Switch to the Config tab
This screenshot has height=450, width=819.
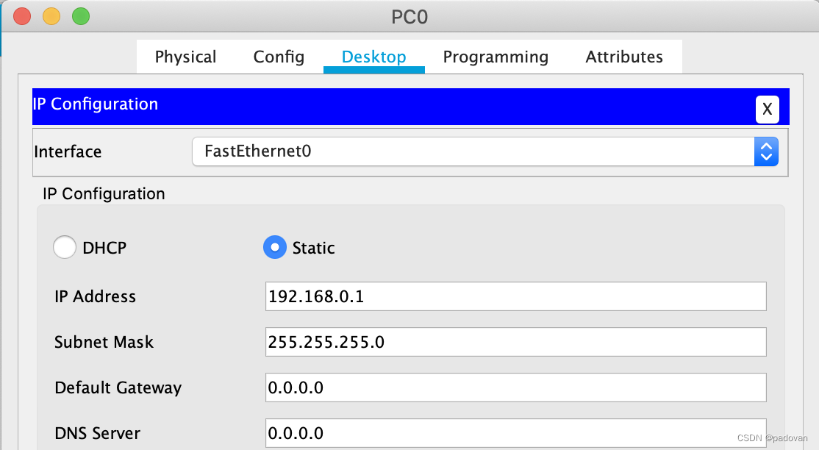coord(279,57)
